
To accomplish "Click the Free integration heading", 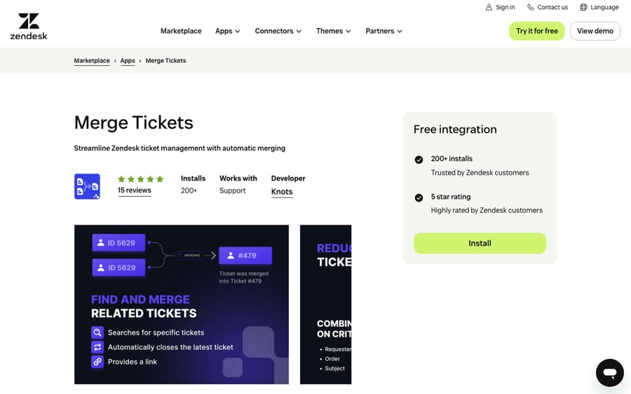I will pos(455,129).
